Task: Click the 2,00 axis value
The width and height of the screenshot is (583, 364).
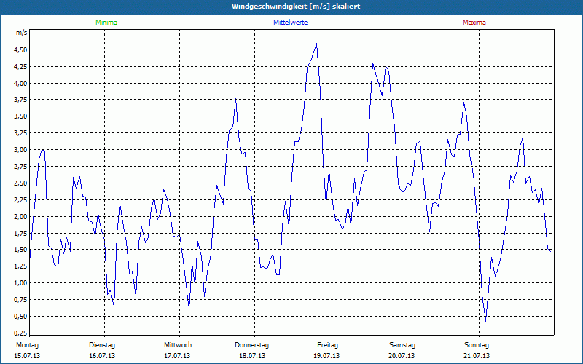Action: (21, 216)
